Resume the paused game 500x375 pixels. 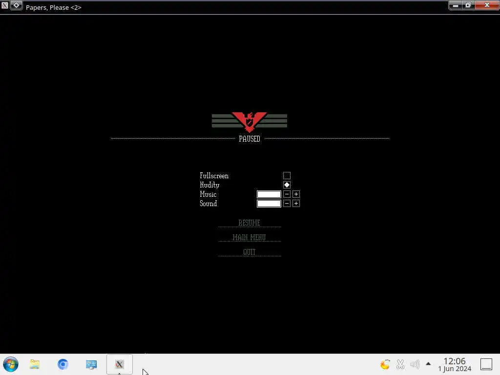[x=250, y=223]
